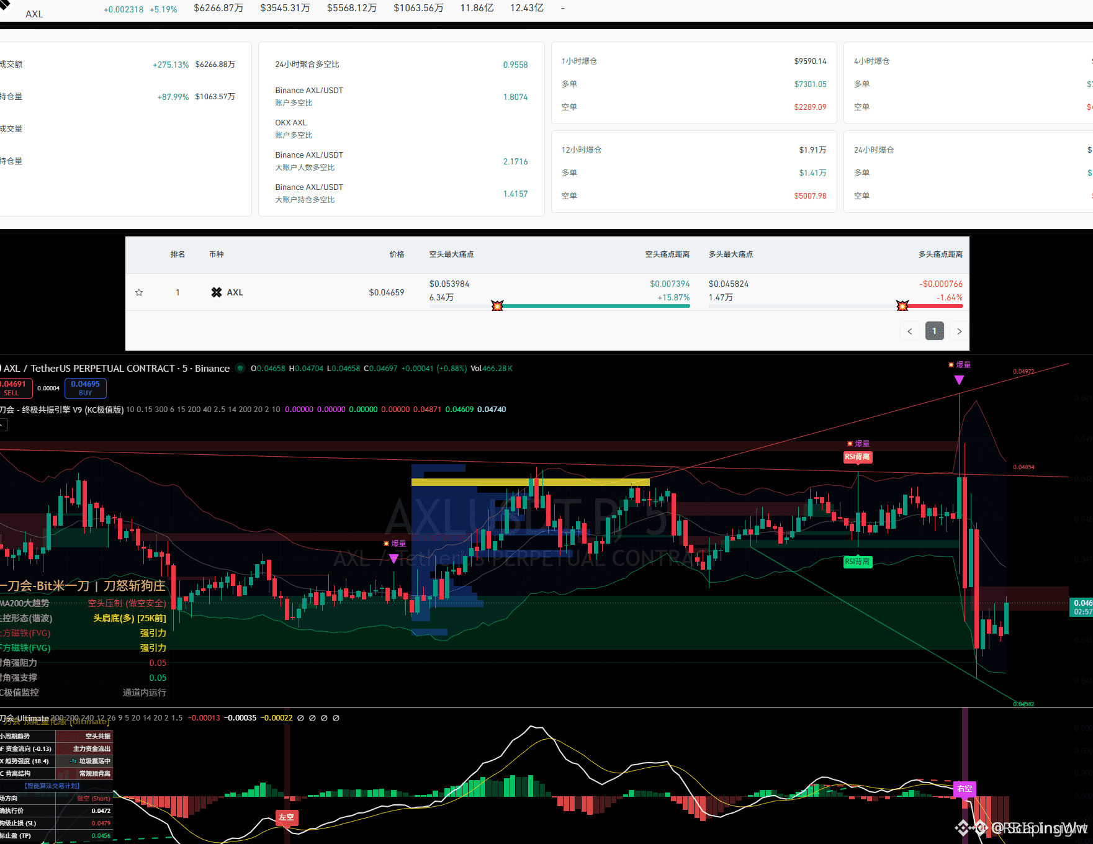Click the 4小时爆仓 card title
Image resolution: width=1093 pixels, height=844 pixels.
tap(871, 61)
